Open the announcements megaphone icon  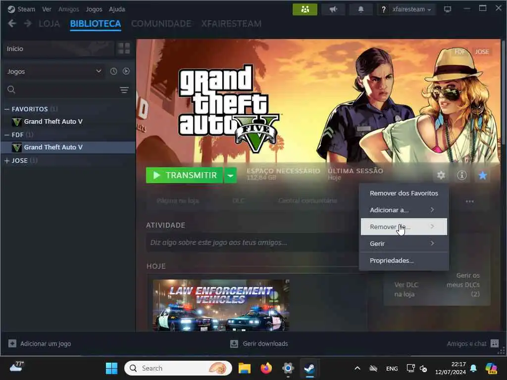[333, 9]
